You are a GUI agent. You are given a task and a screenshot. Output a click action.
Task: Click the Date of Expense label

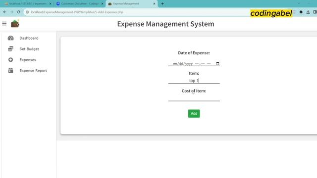194,53
